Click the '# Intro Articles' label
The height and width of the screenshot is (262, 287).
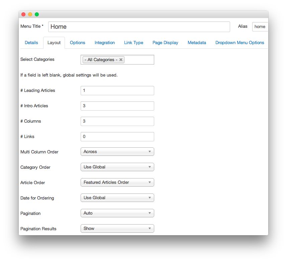tap(34, 106)
